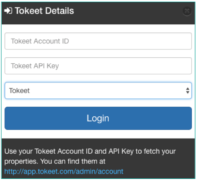198x181 pixels.
Task: Click the Tokeet Details title text
Action: coord(44,11)
